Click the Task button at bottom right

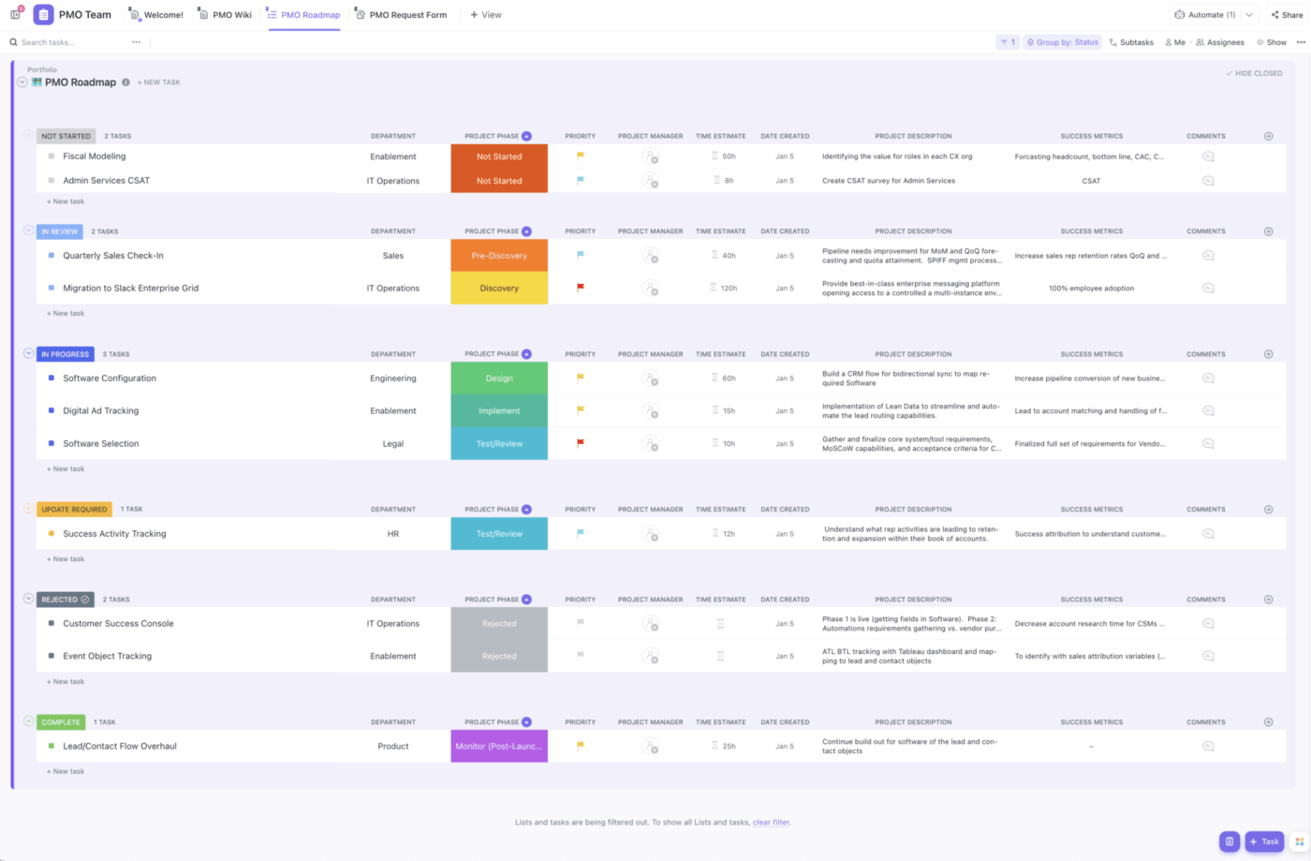[x=1263, y=841]
